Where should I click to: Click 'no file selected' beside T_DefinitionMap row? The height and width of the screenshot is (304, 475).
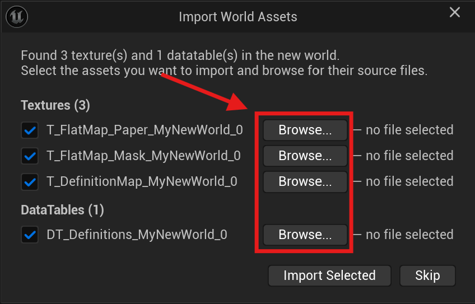[409, 181]
